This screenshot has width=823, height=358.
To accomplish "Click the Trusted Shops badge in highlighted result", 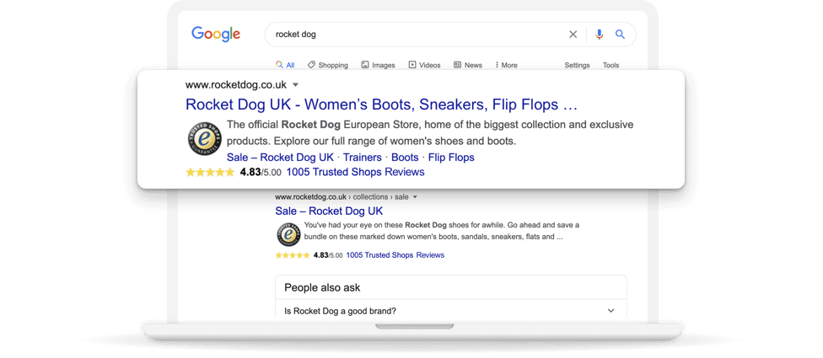I will (x=205, y=139).
